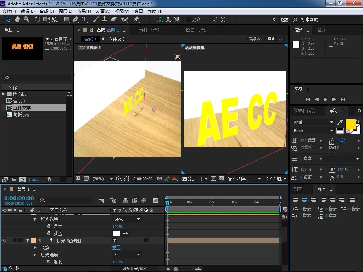This screenshot has width=363, height=272.
Task: Step to the next frame in preview
Action: point(334,100)
